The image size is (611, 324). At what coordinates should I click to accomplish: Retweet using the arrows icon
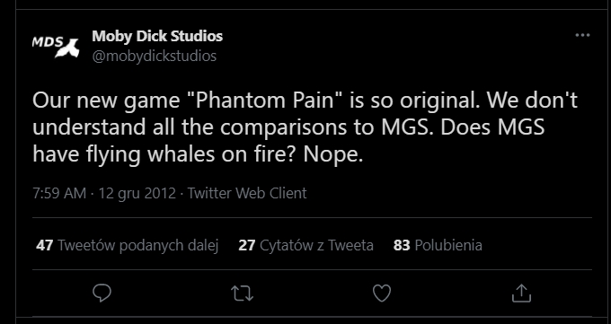pyautogui.click(x=242, y=293)
